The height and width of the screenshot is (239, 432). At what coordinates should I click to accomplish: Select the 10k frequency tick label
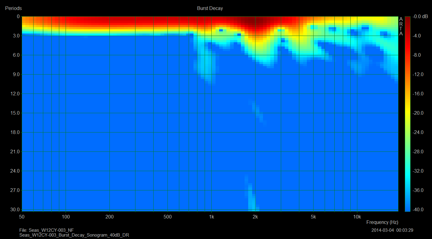[x=357, y=217]
